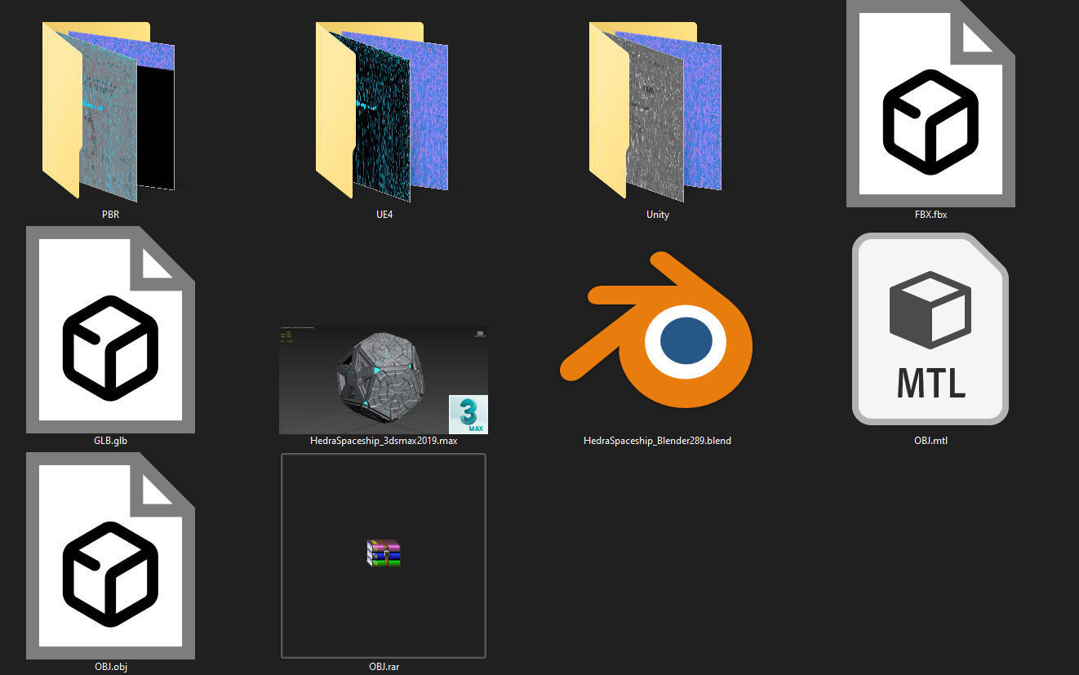Select the OBJ.obj 3D file icon
Viewport: 1079px width, 675px height.
coord(110,556)
